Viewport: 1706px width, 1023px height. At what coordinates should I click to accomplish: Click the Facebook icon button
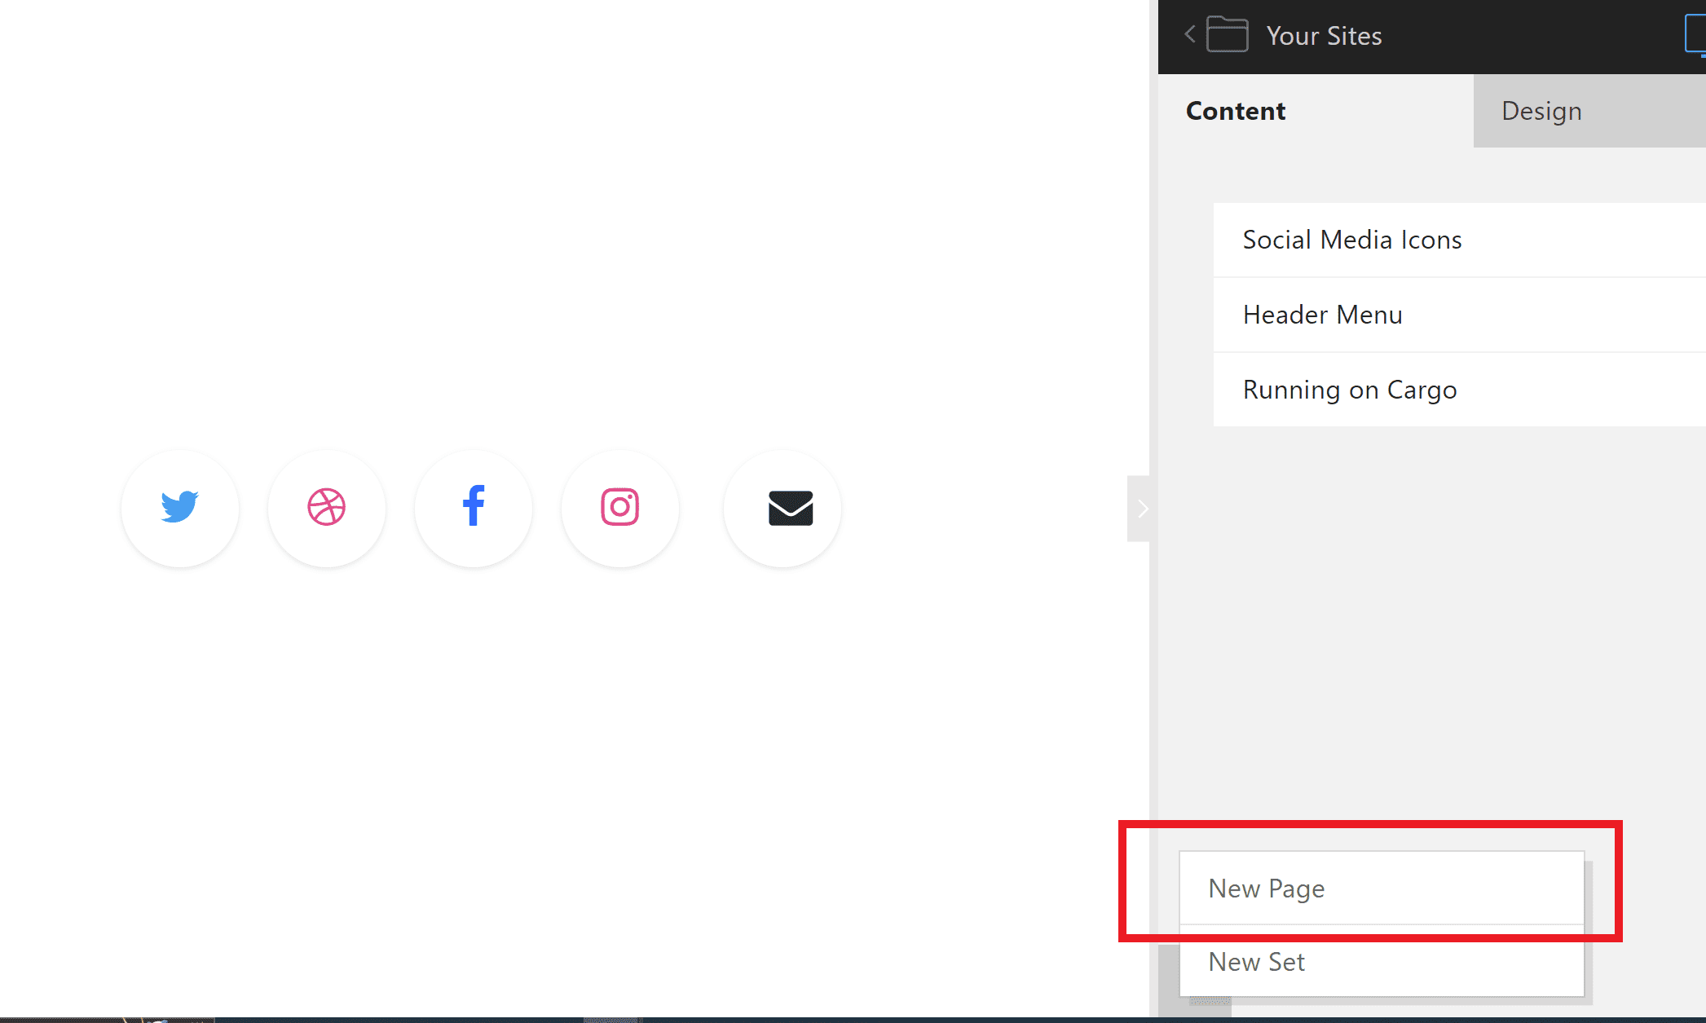(473, 508)
